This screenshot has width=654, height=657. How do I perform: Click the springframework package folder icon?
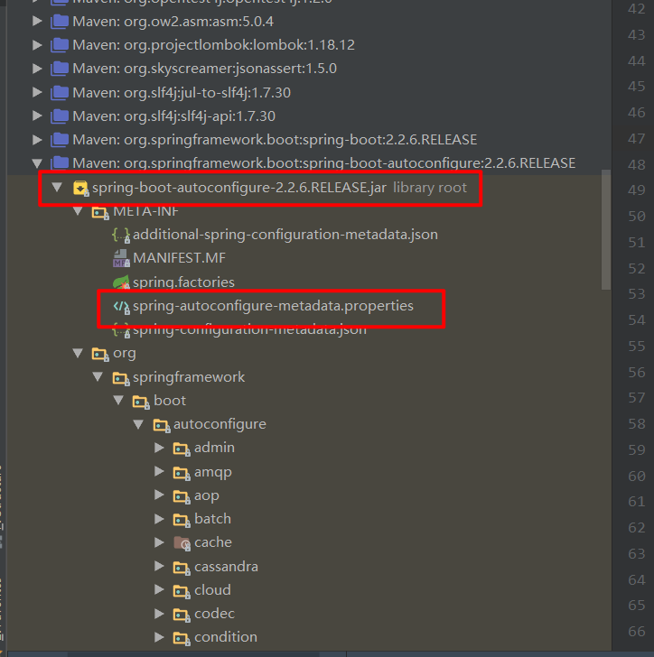[120, 378]
